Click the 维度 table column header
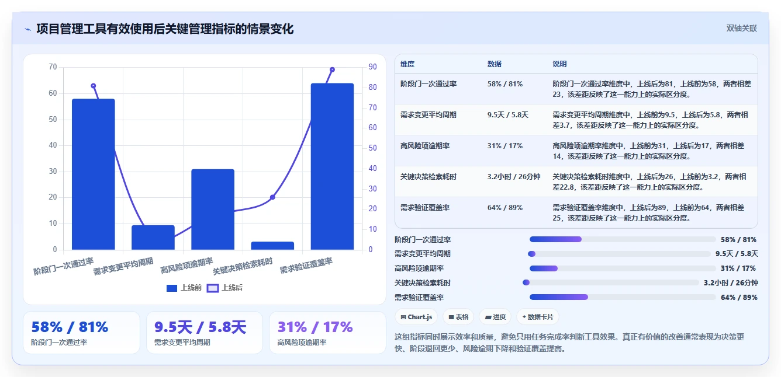Viewport: 781px width, 377px height. 407,64
